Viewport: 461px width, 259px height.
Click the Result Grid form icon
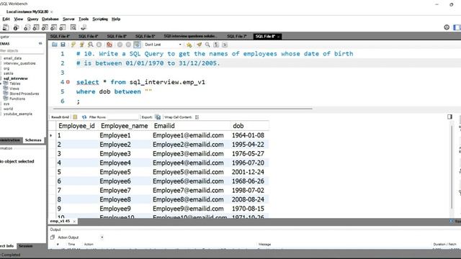pos(75,117)
